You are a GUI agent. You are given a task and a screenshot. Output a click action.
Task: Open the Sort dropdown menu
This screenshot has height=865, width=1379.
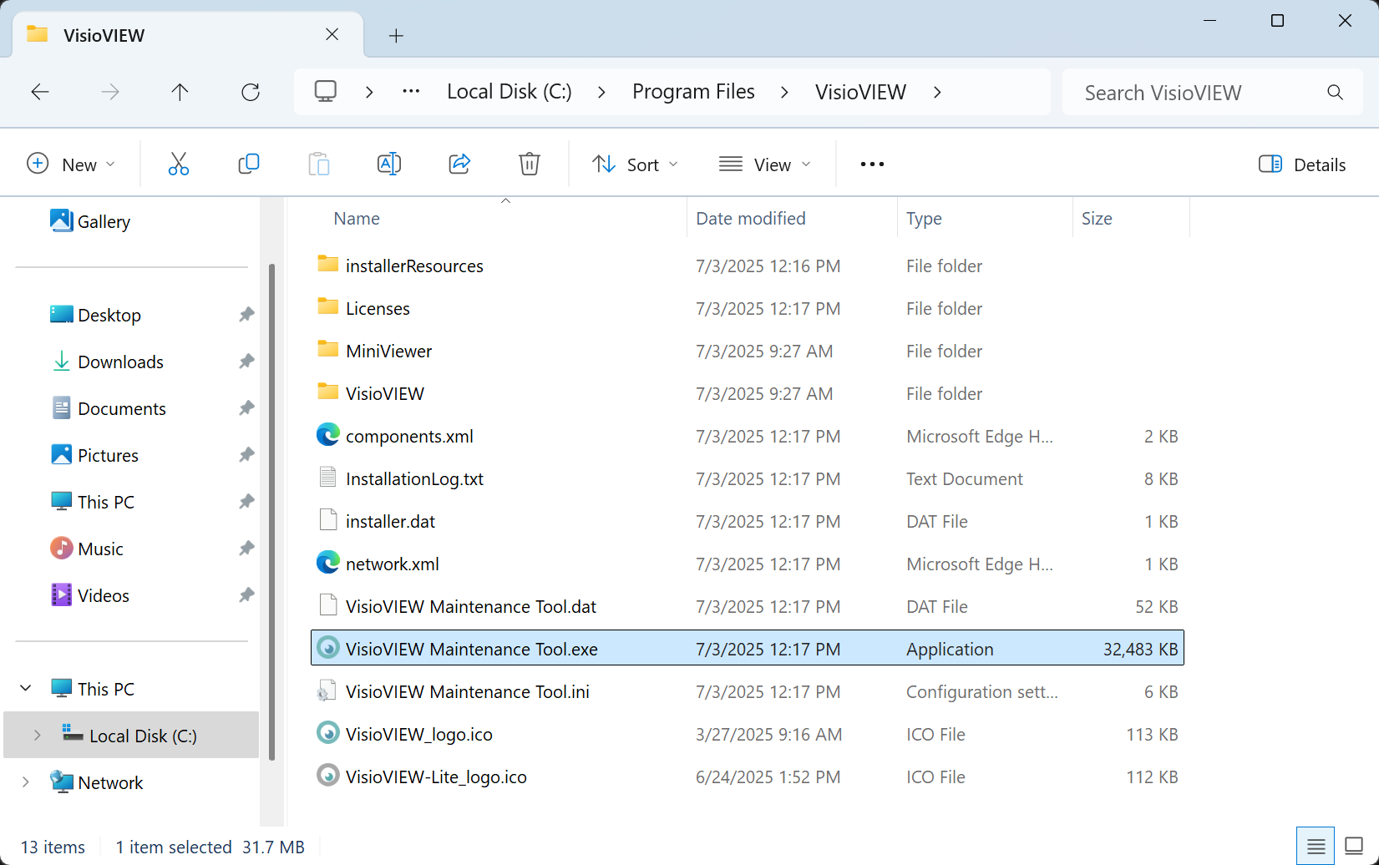[635, 164]
